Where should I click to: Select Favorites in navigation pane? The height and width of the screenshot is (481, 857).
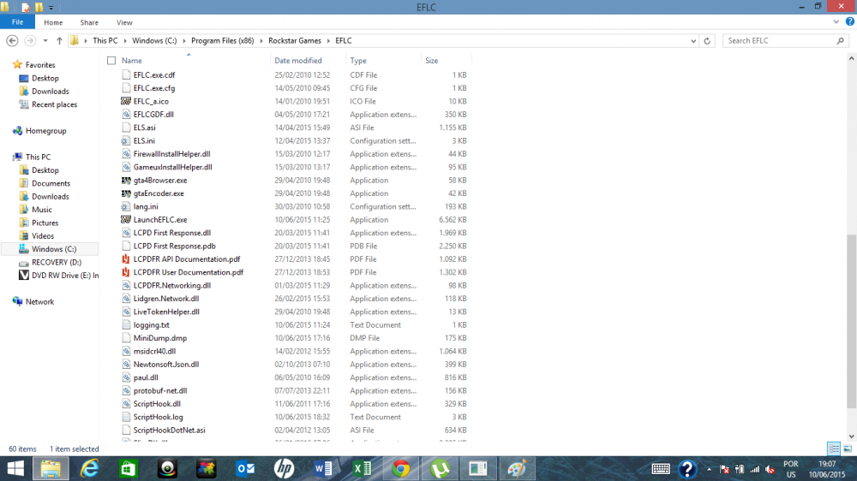pyautogui.click(x=40, y=65)
